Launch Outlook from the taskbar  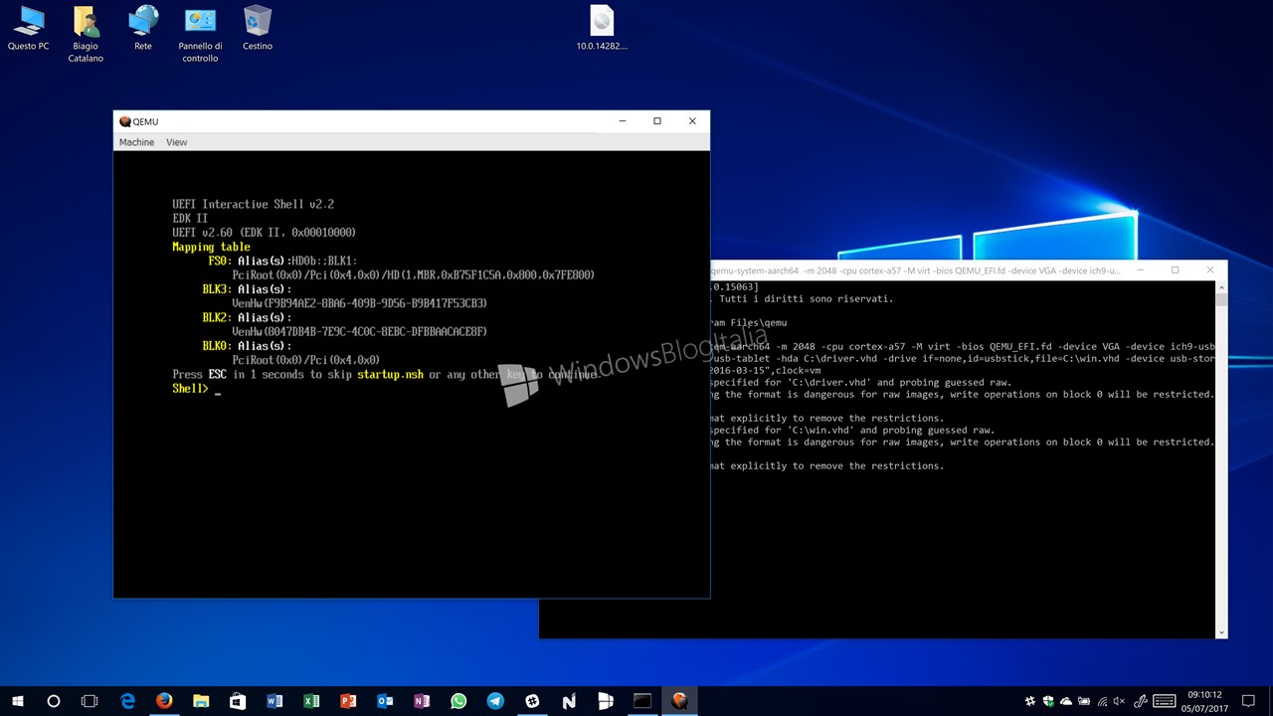(385, 701)
